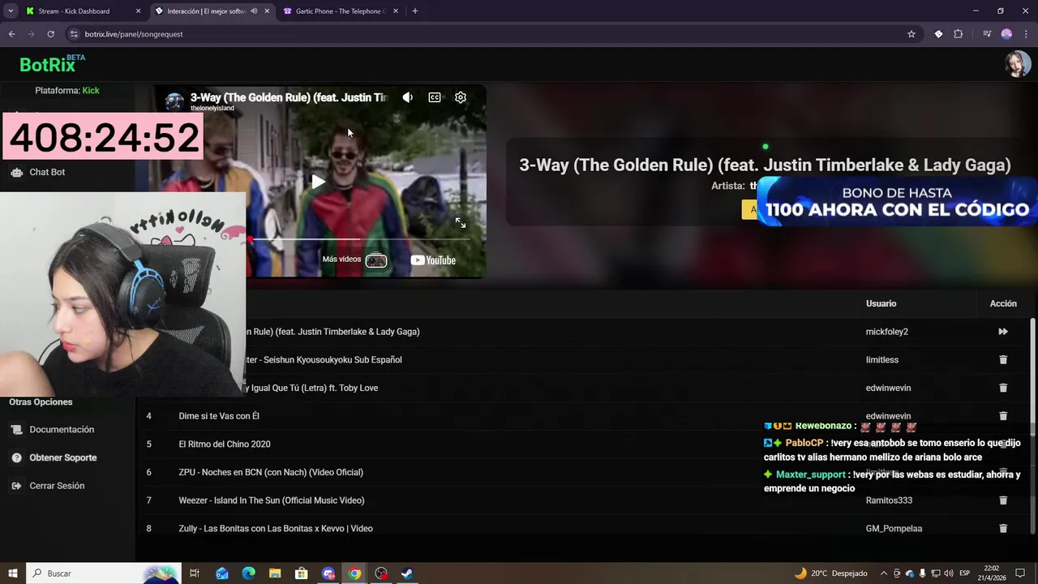This screenshot has width=1038, height=584.
Task: Click user GM_Pompelaa in the queue
Action: click(894, 529)
